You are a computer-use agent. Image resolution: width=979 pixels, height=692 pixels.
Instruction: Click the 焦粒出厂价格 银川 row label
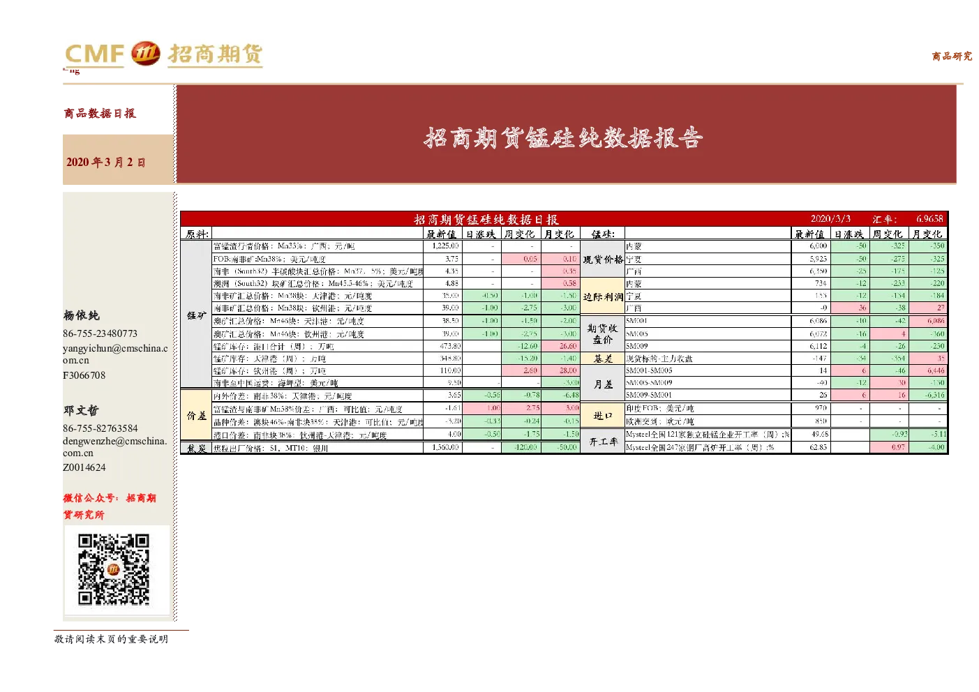(270, 448)
